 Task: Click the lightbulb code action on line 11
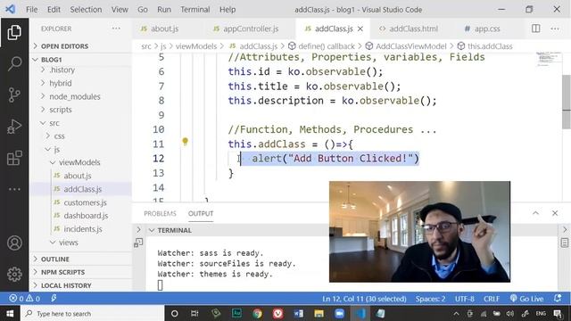pyautogui.click(x=185, y=141)
